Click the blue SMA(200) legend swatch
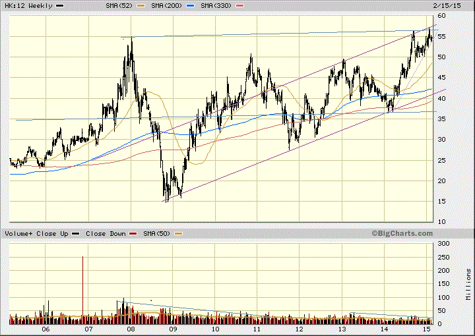 191,6
